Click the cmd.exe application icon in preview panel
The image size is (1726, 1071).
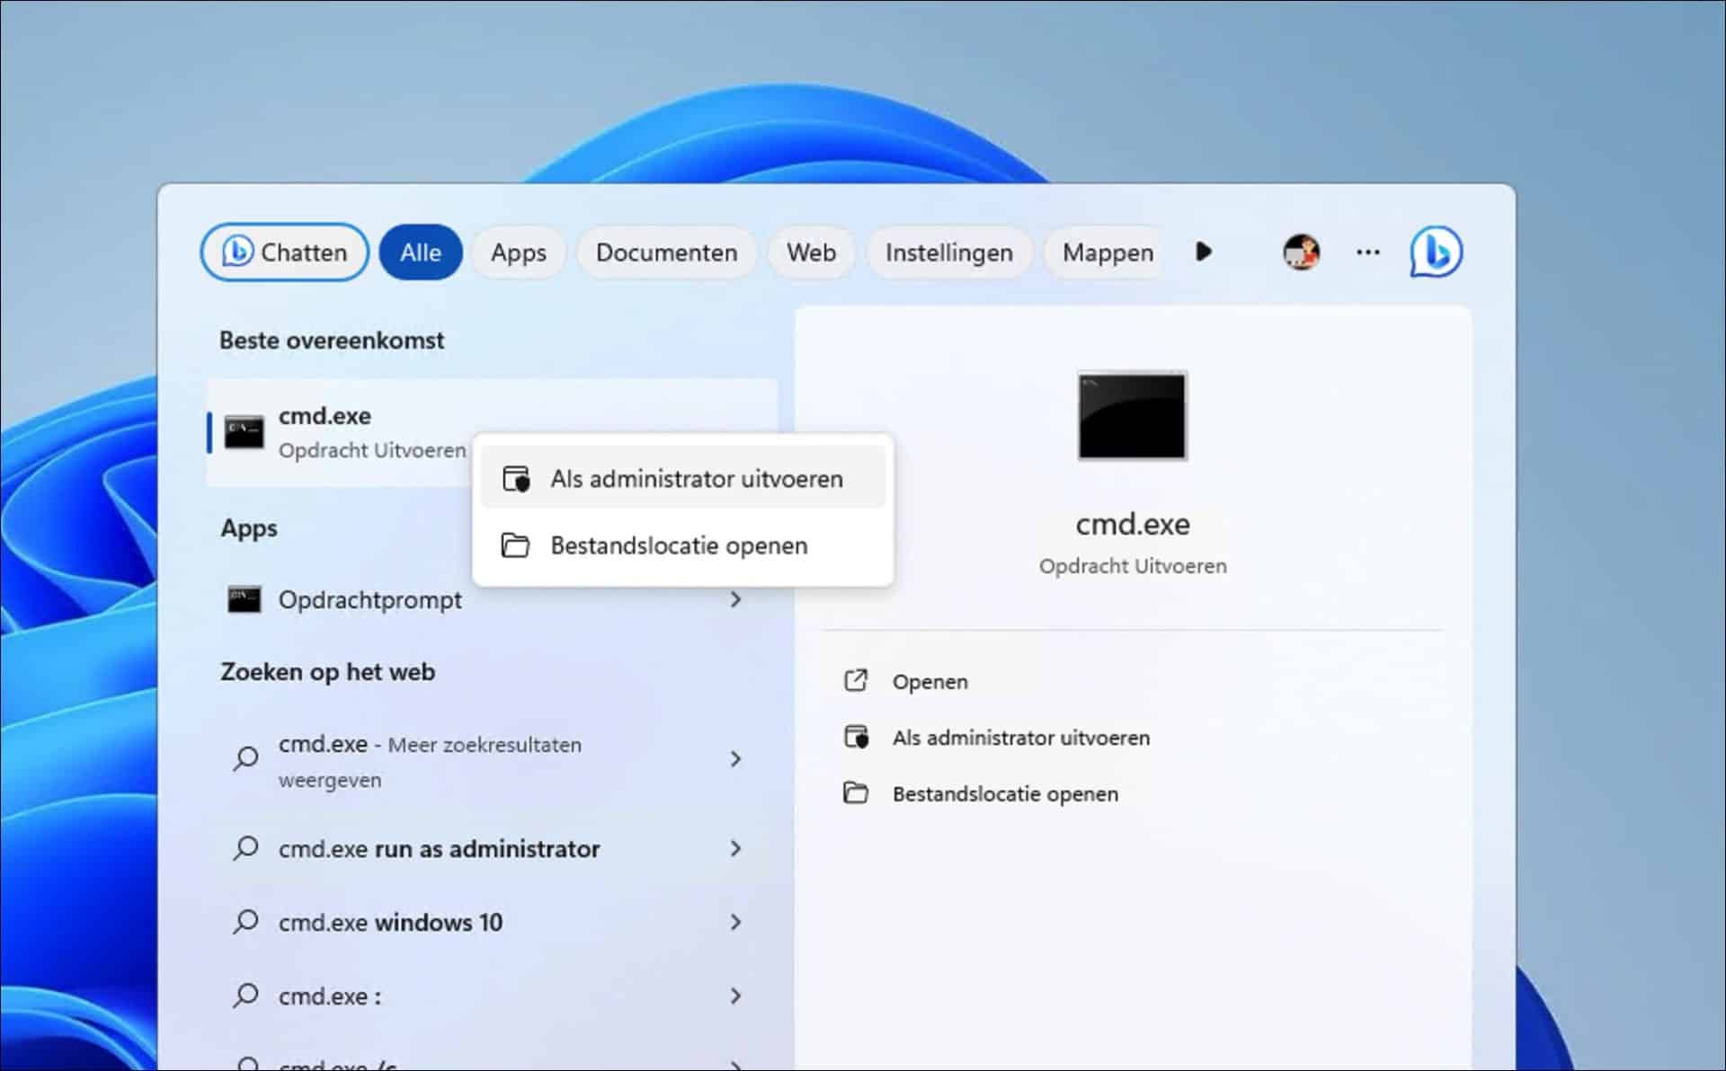[x=1132, y=415]
